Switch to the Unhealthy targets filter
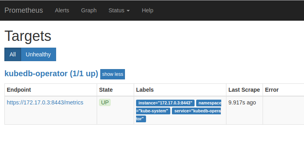Image resolution: width=304 pixels, height=160 pixels. tap(38, 54)
